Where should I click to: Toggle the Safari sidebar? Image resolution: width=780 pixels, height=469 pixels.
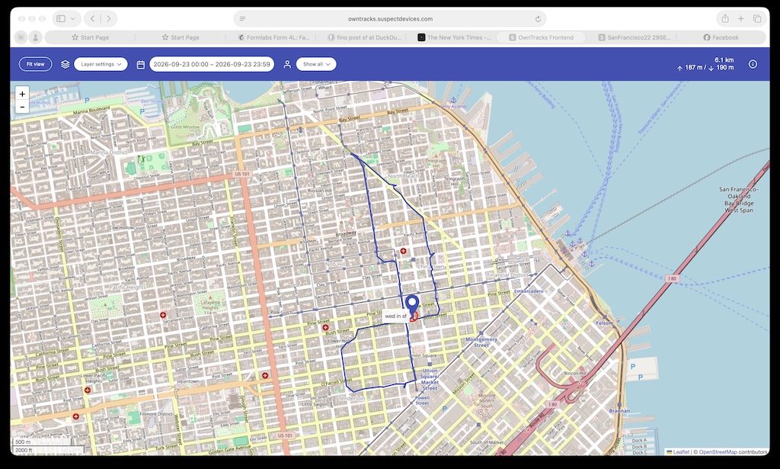(61, 19)
